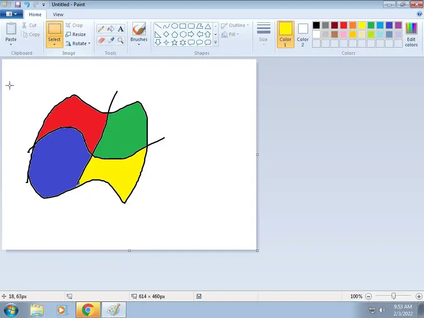The height and width of the screenshot is (318, 424).
Task: Switch to the Home tab
Action: click(x=35, y=14)
